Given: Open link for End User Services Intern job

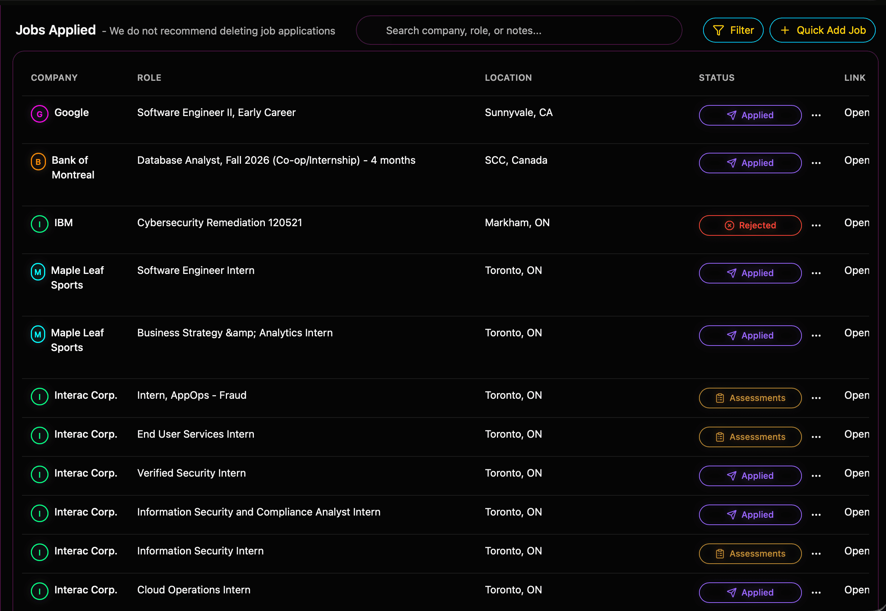Looking at the screenshot, I should (857, 434).
